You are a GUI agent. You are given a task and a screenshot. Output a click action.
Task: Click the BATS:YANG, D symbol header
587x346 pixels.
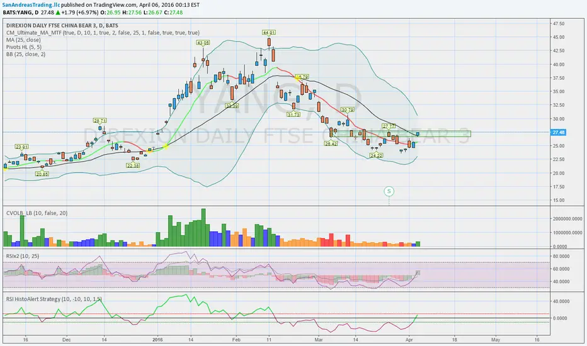pos(21,13)
